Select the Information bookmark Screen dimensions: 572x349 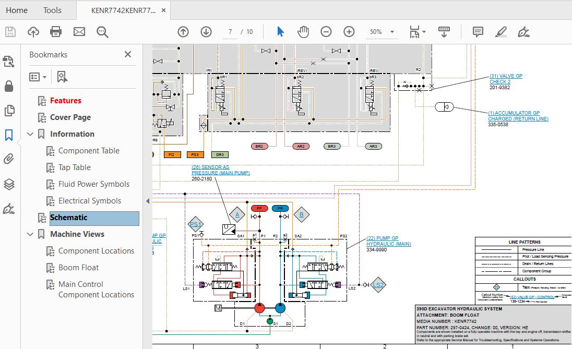point(72,134)
